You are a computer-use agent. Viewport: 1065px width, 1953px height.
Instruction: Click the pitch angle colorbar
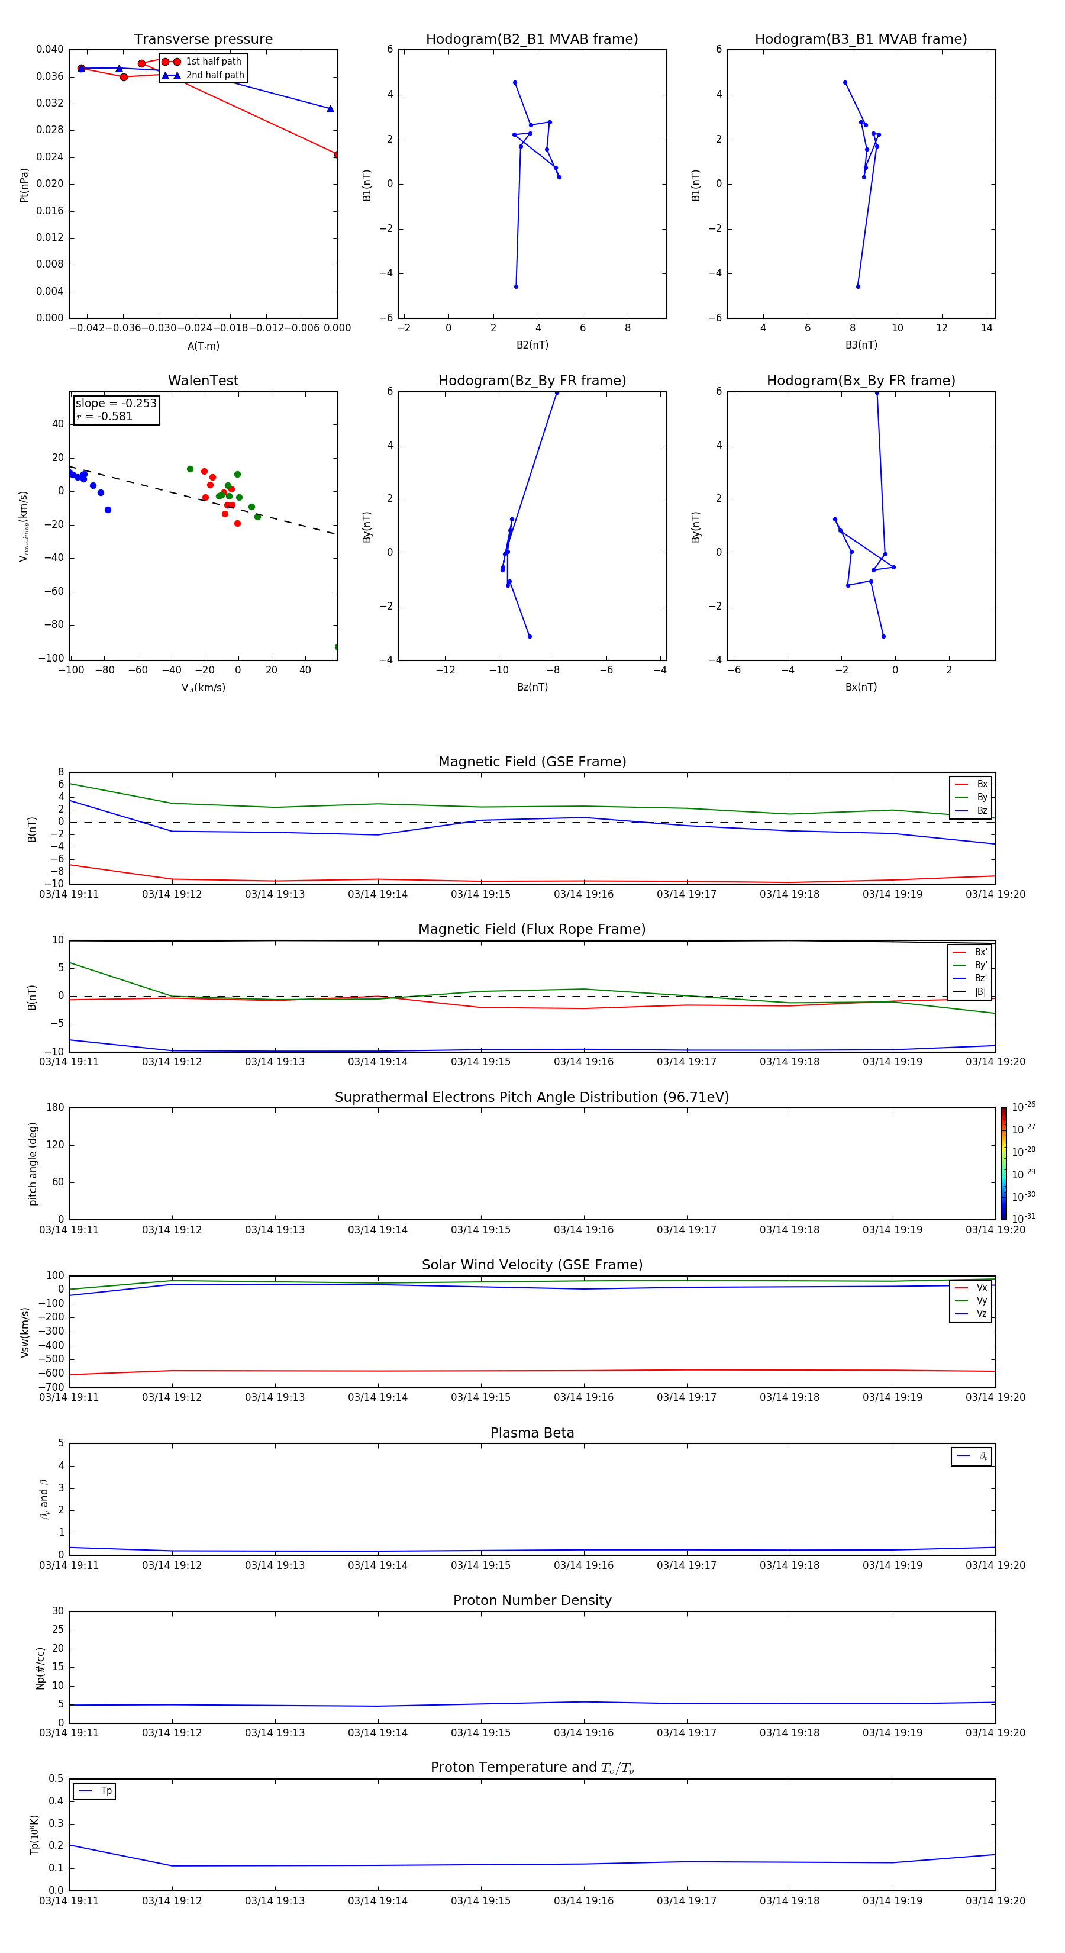click(1003, 1164)
